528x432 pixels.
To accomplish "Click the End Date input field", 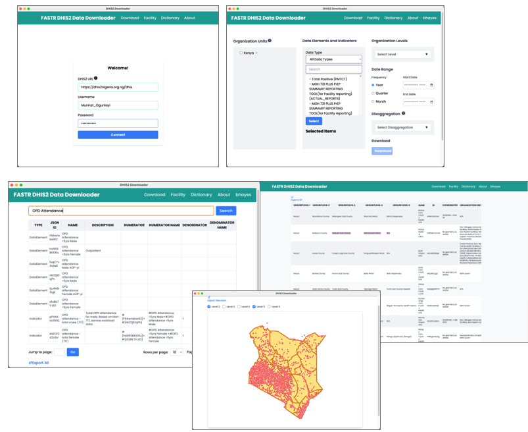I will (x=419, y=102).
